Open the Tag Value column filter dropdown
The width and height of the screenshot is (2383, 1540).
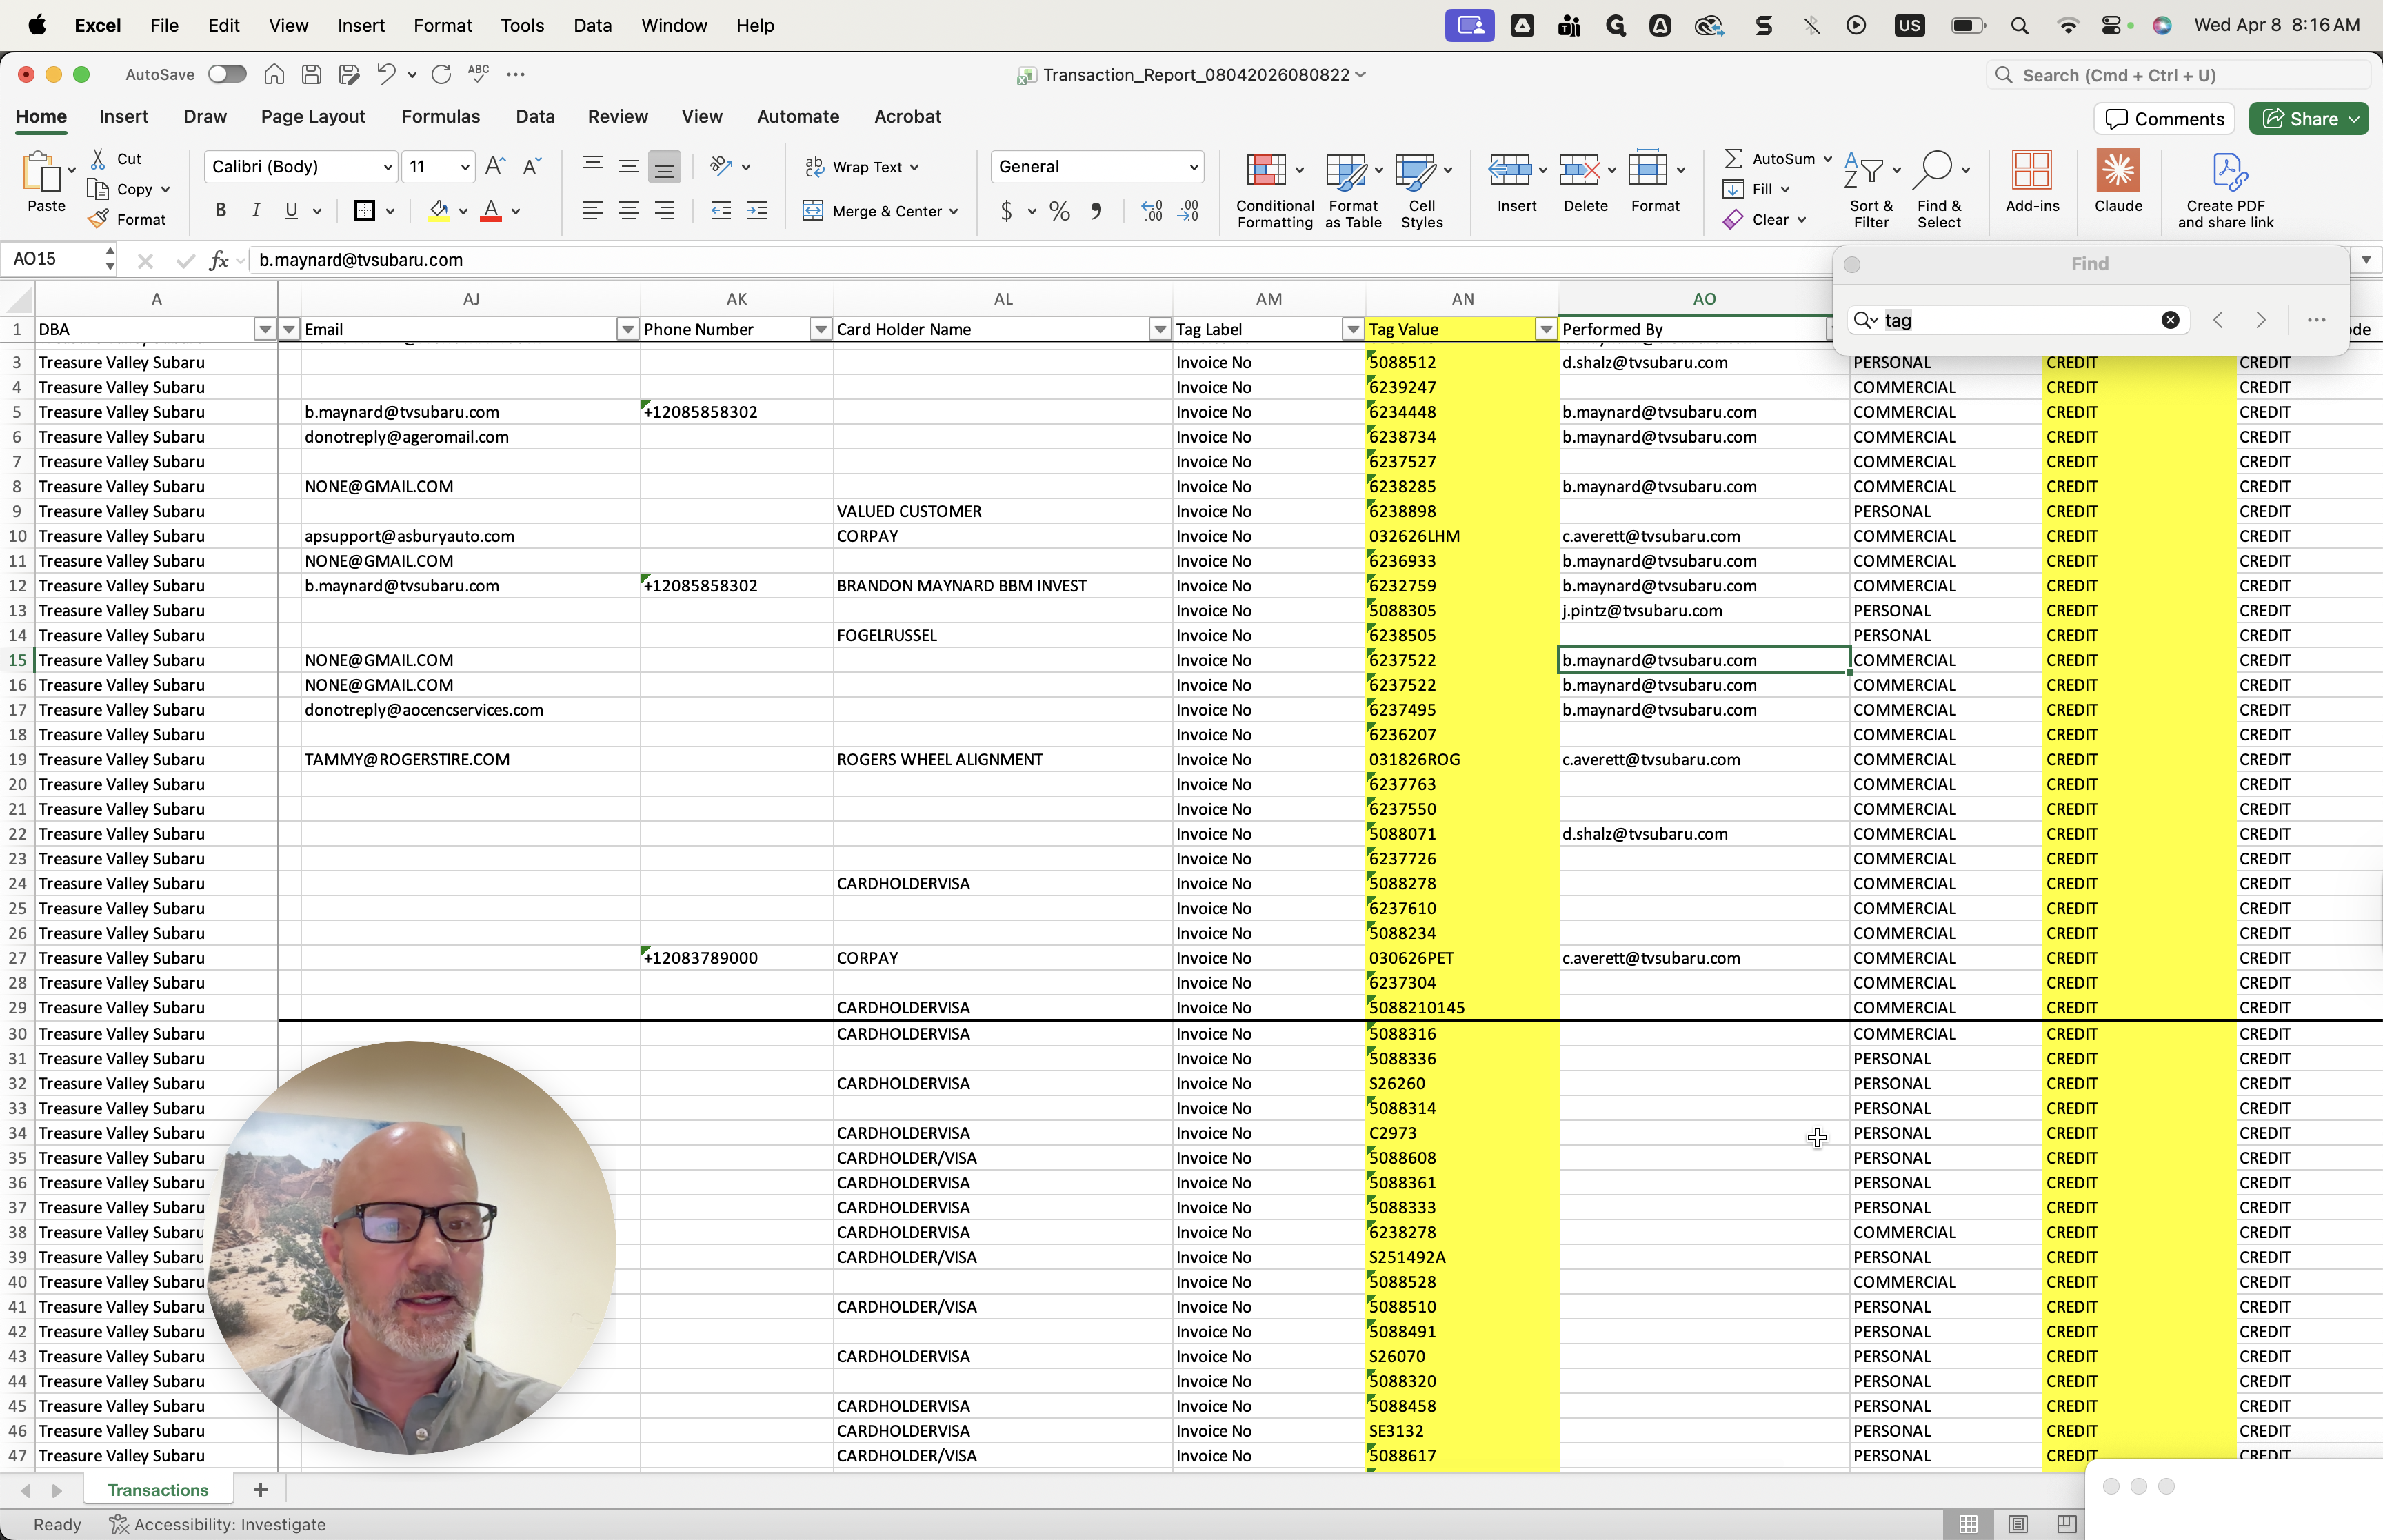[x=1545, y=329]
